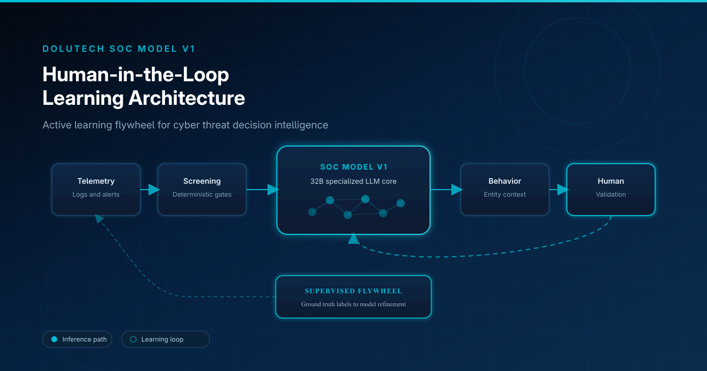Click the SOC MODEL V1 core box
The image size is (707, 371).
click(x=353, y=190)
